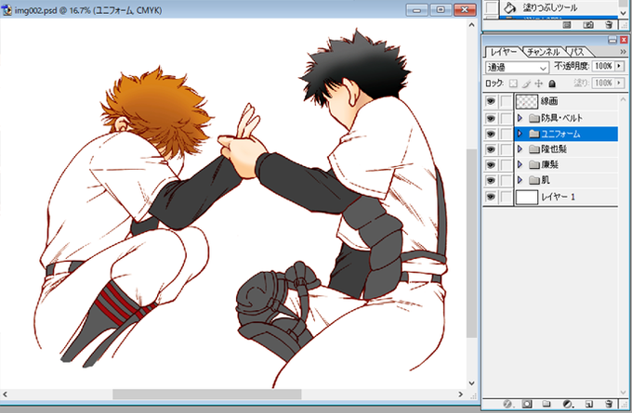Delete layer with Layers panel trash icon
The height and width of the screenshot is (413, 632).
[609, 404]
